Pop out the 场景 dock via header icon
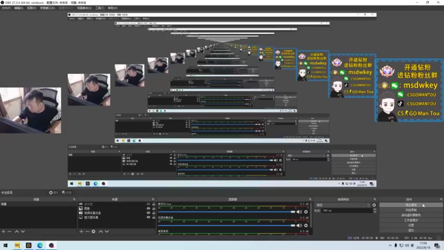This screenshot has height=250, width=444. 74,199
